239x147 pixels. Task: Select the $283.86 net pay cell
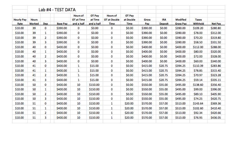(x=216, y=66)
